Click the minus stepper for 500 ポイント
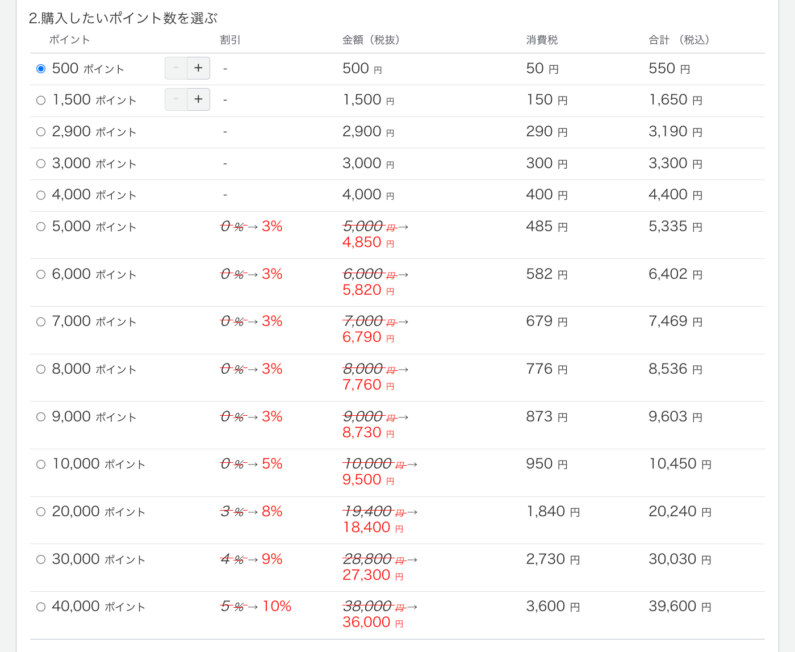 (x=176, y=68)
